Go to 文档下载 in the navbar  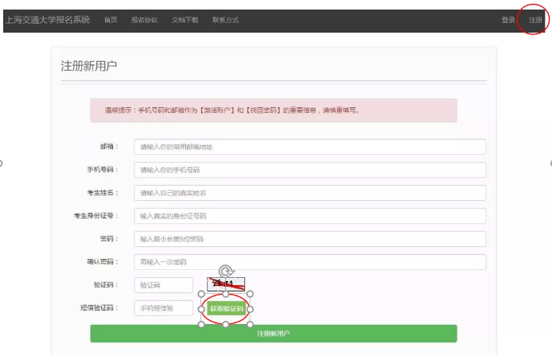pos(185,20)
